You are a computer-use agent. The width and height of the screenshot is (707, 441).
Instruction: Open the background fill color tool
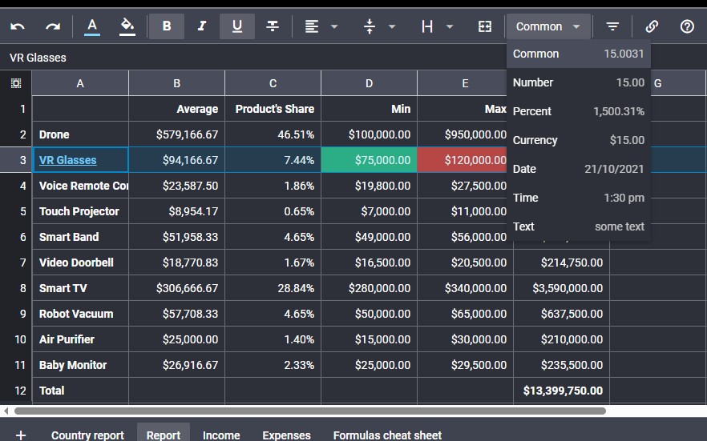tap(127, 26)
